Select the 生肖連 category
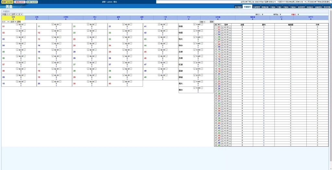This screenshot has height=170, width=332. [218, 18]
